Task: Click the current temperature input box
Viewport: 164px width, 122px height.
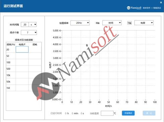Action: pyautogui.click(x=107, y=113)
